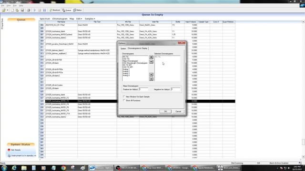
Task: Select Mass Chromatogram in the list
Action: (x=130, y=61)
